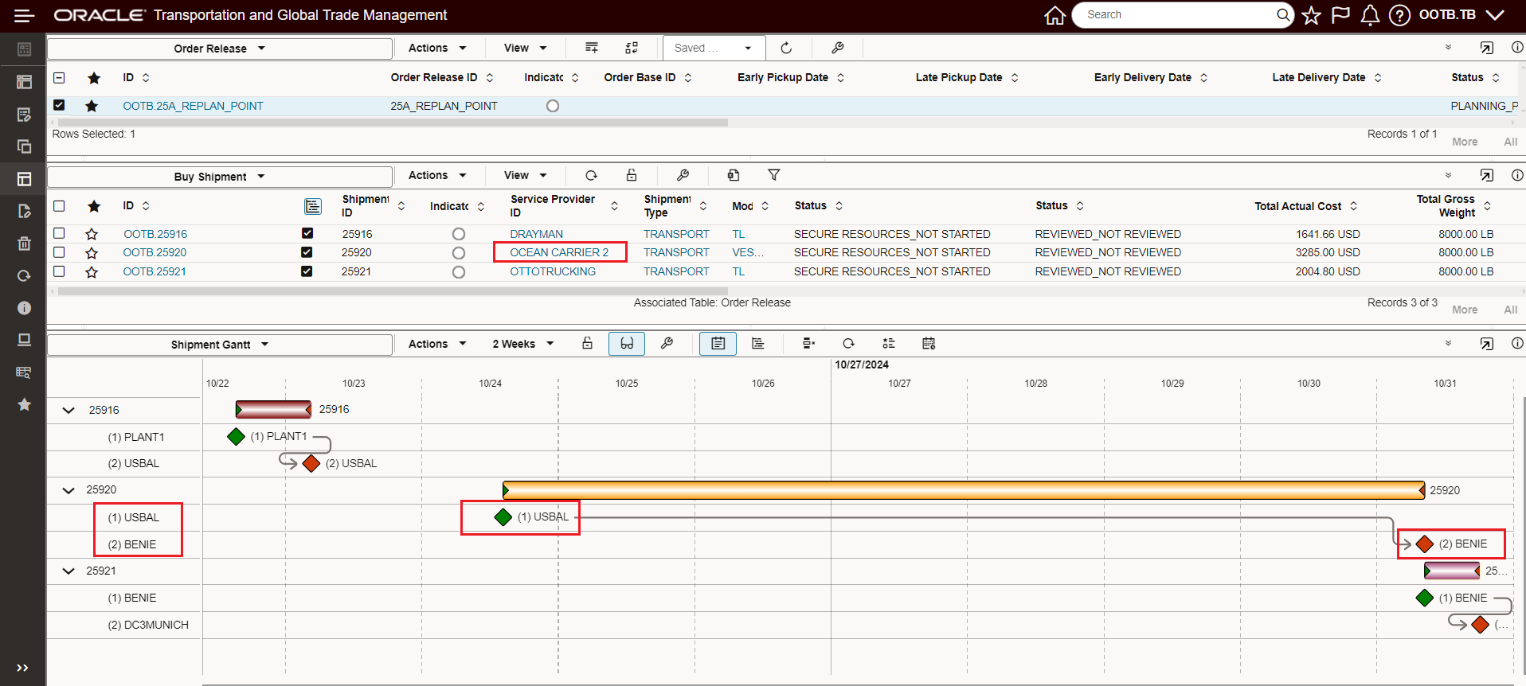The height and width of the screenshot is (686, 1526).
Task: Open order release OOTB.25A_REPLAN_POINT link
Action: tap(193, 106)
